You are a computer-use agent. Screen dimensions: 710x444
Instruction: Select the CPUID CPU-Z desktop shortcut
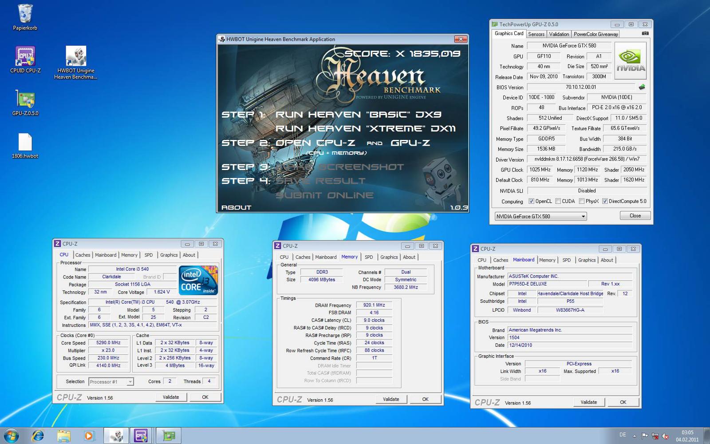(25, 60)
